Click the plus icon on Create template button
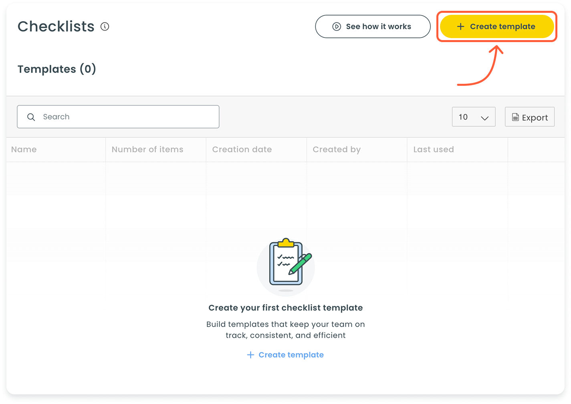The image size is (571, 404). tap(461, 26)
